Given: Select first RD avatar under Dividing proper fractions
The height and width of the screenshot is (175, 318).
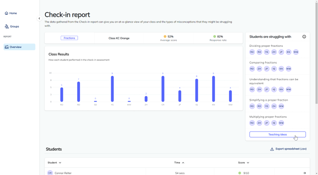Looking at the screenshot, I should (252, 52).
